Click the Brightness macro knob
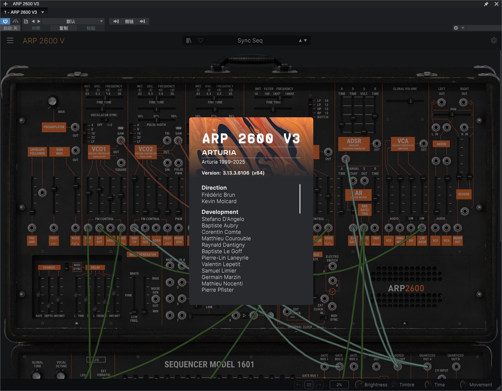 pos(359,385)
